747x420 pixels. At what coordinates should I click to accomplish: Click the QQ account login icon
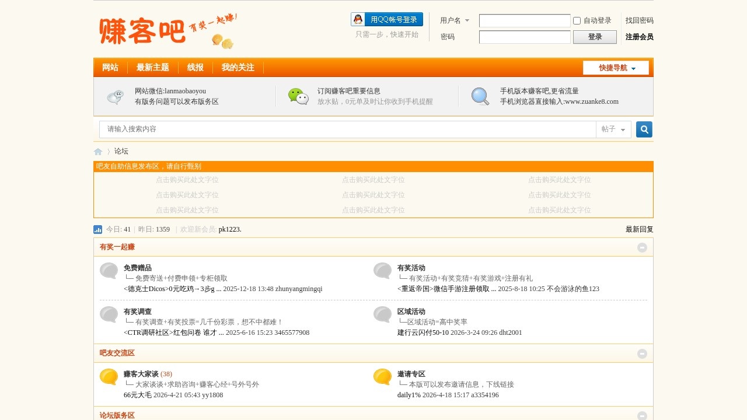click(357, 19)
